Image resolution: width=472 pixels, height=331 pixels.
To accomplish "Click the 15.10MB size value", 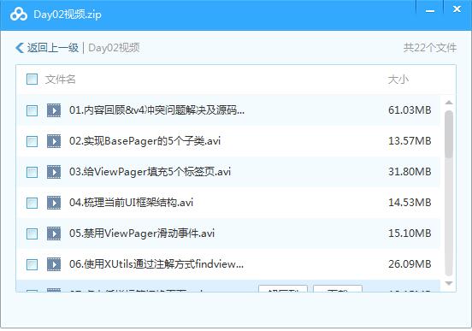I will tap(410, 233).
